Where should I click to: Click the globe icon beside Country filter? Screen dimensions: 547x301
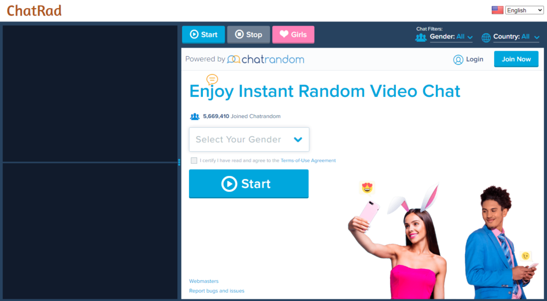(486, 38)
